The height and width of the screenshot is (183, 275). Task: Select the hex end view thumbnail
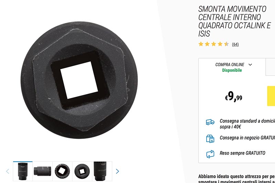(x=82, y=171)
